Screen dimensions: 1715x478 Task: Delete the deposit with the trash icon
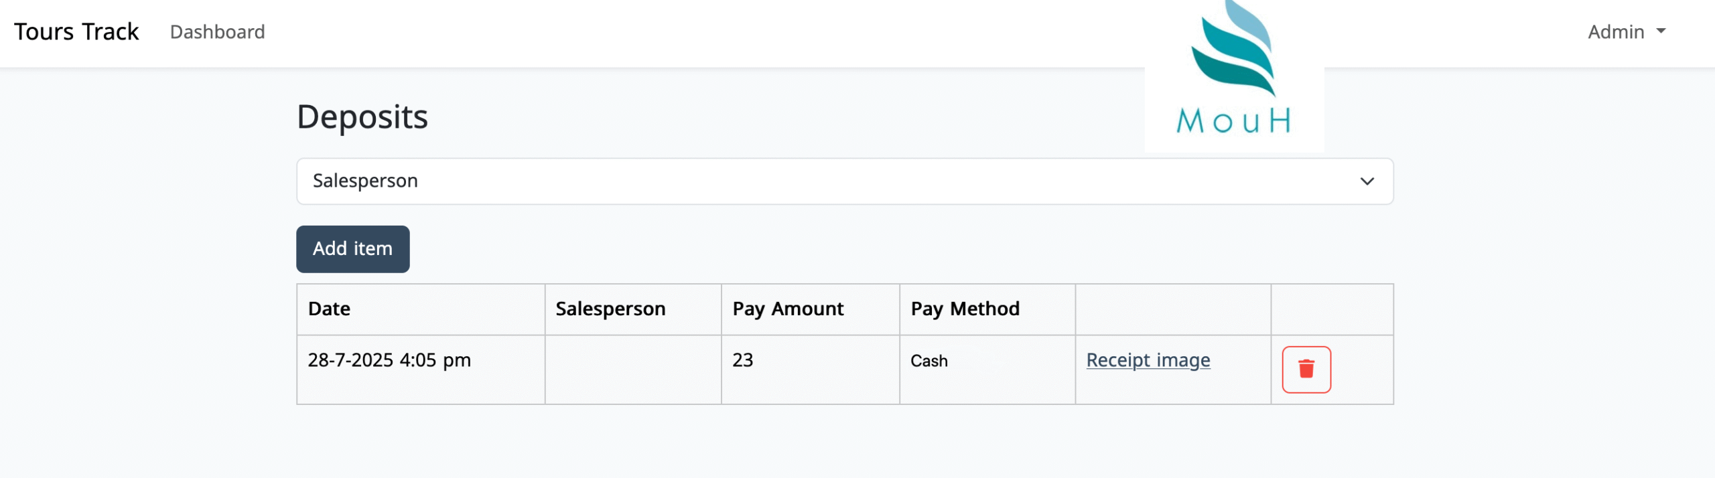(x=1306, y=370)
